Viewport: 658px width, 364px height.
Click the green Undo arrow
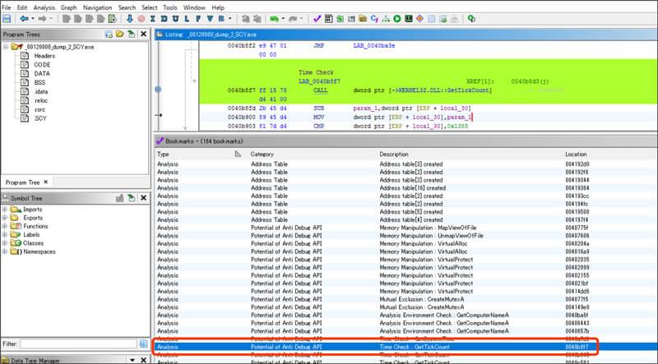[275, 19]
